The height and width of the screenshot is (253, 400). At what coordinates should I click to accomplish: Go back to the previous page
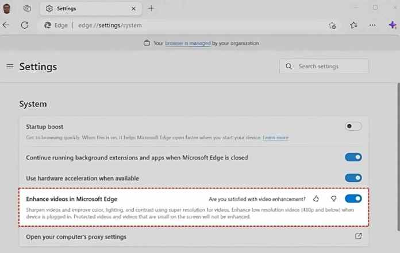[6, 25]
